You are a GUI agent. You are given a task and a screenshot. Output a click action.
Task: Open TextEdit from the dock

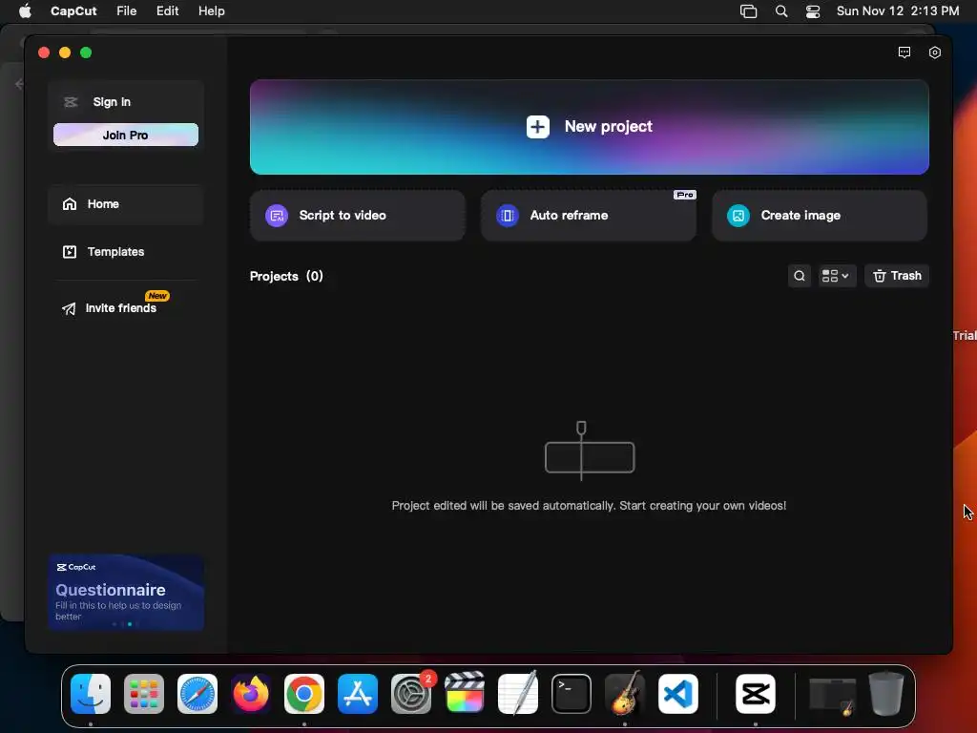point(518,693)
